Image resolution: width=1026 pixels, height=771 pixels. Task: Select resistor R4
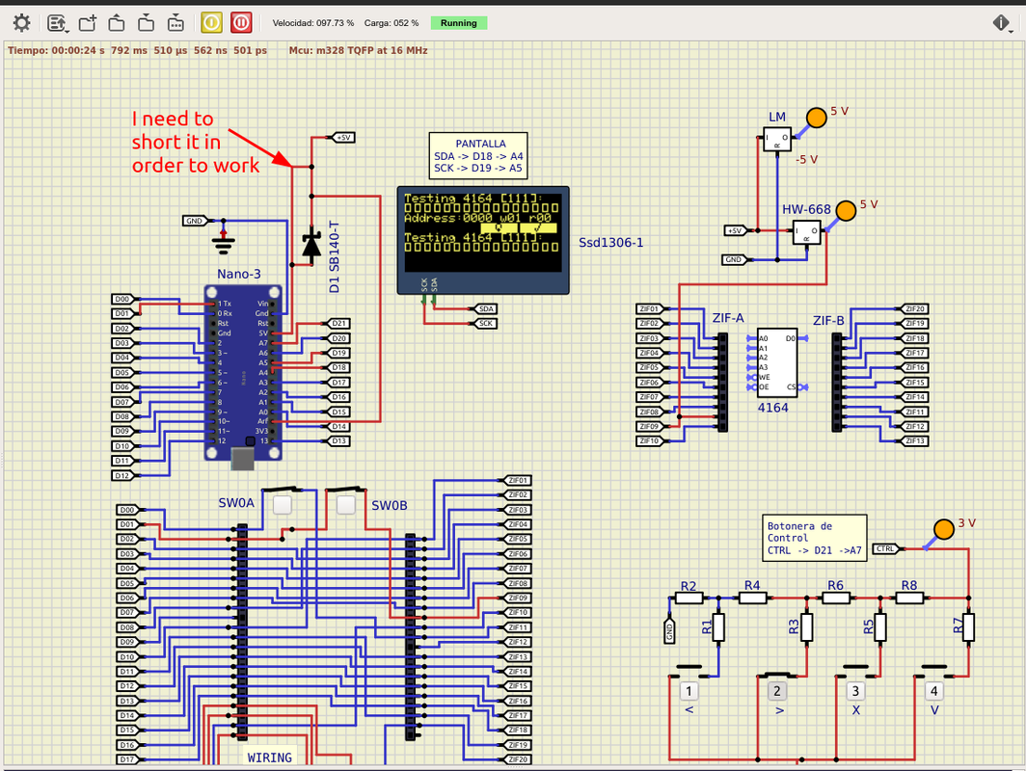752,598
